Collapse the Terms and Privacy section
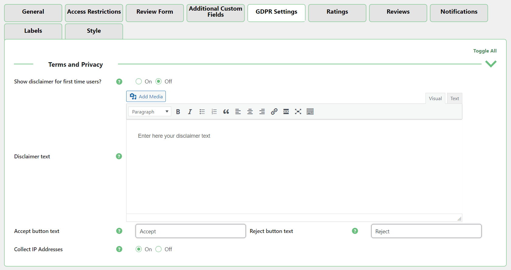The height and width of the screenshot is (270, 511). tap(491, 64)
